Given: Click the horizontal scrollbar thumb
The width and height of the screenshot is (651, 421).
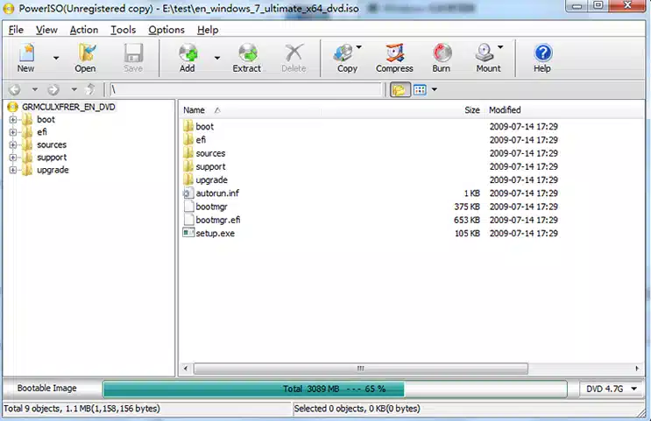Looking at the screenshot, I should [360, 368].
